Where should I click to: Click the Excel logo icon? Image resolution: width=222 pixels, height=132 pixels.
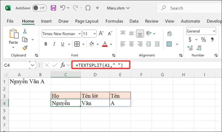(x=8, y=8)
